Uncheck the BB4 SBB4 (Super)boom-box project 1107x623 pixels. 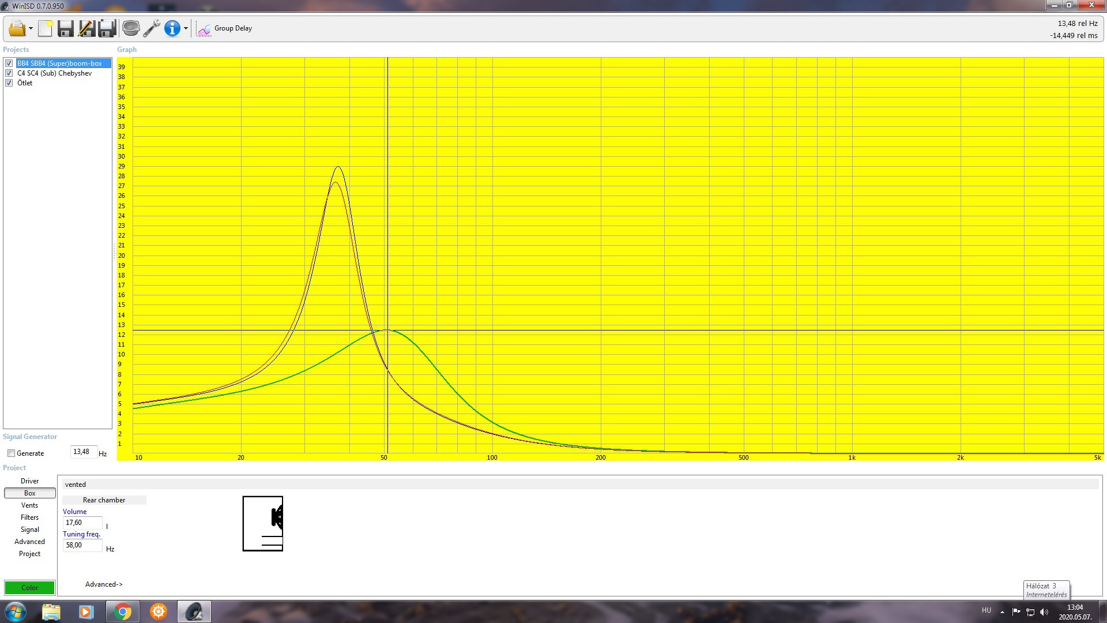point(9,63)
